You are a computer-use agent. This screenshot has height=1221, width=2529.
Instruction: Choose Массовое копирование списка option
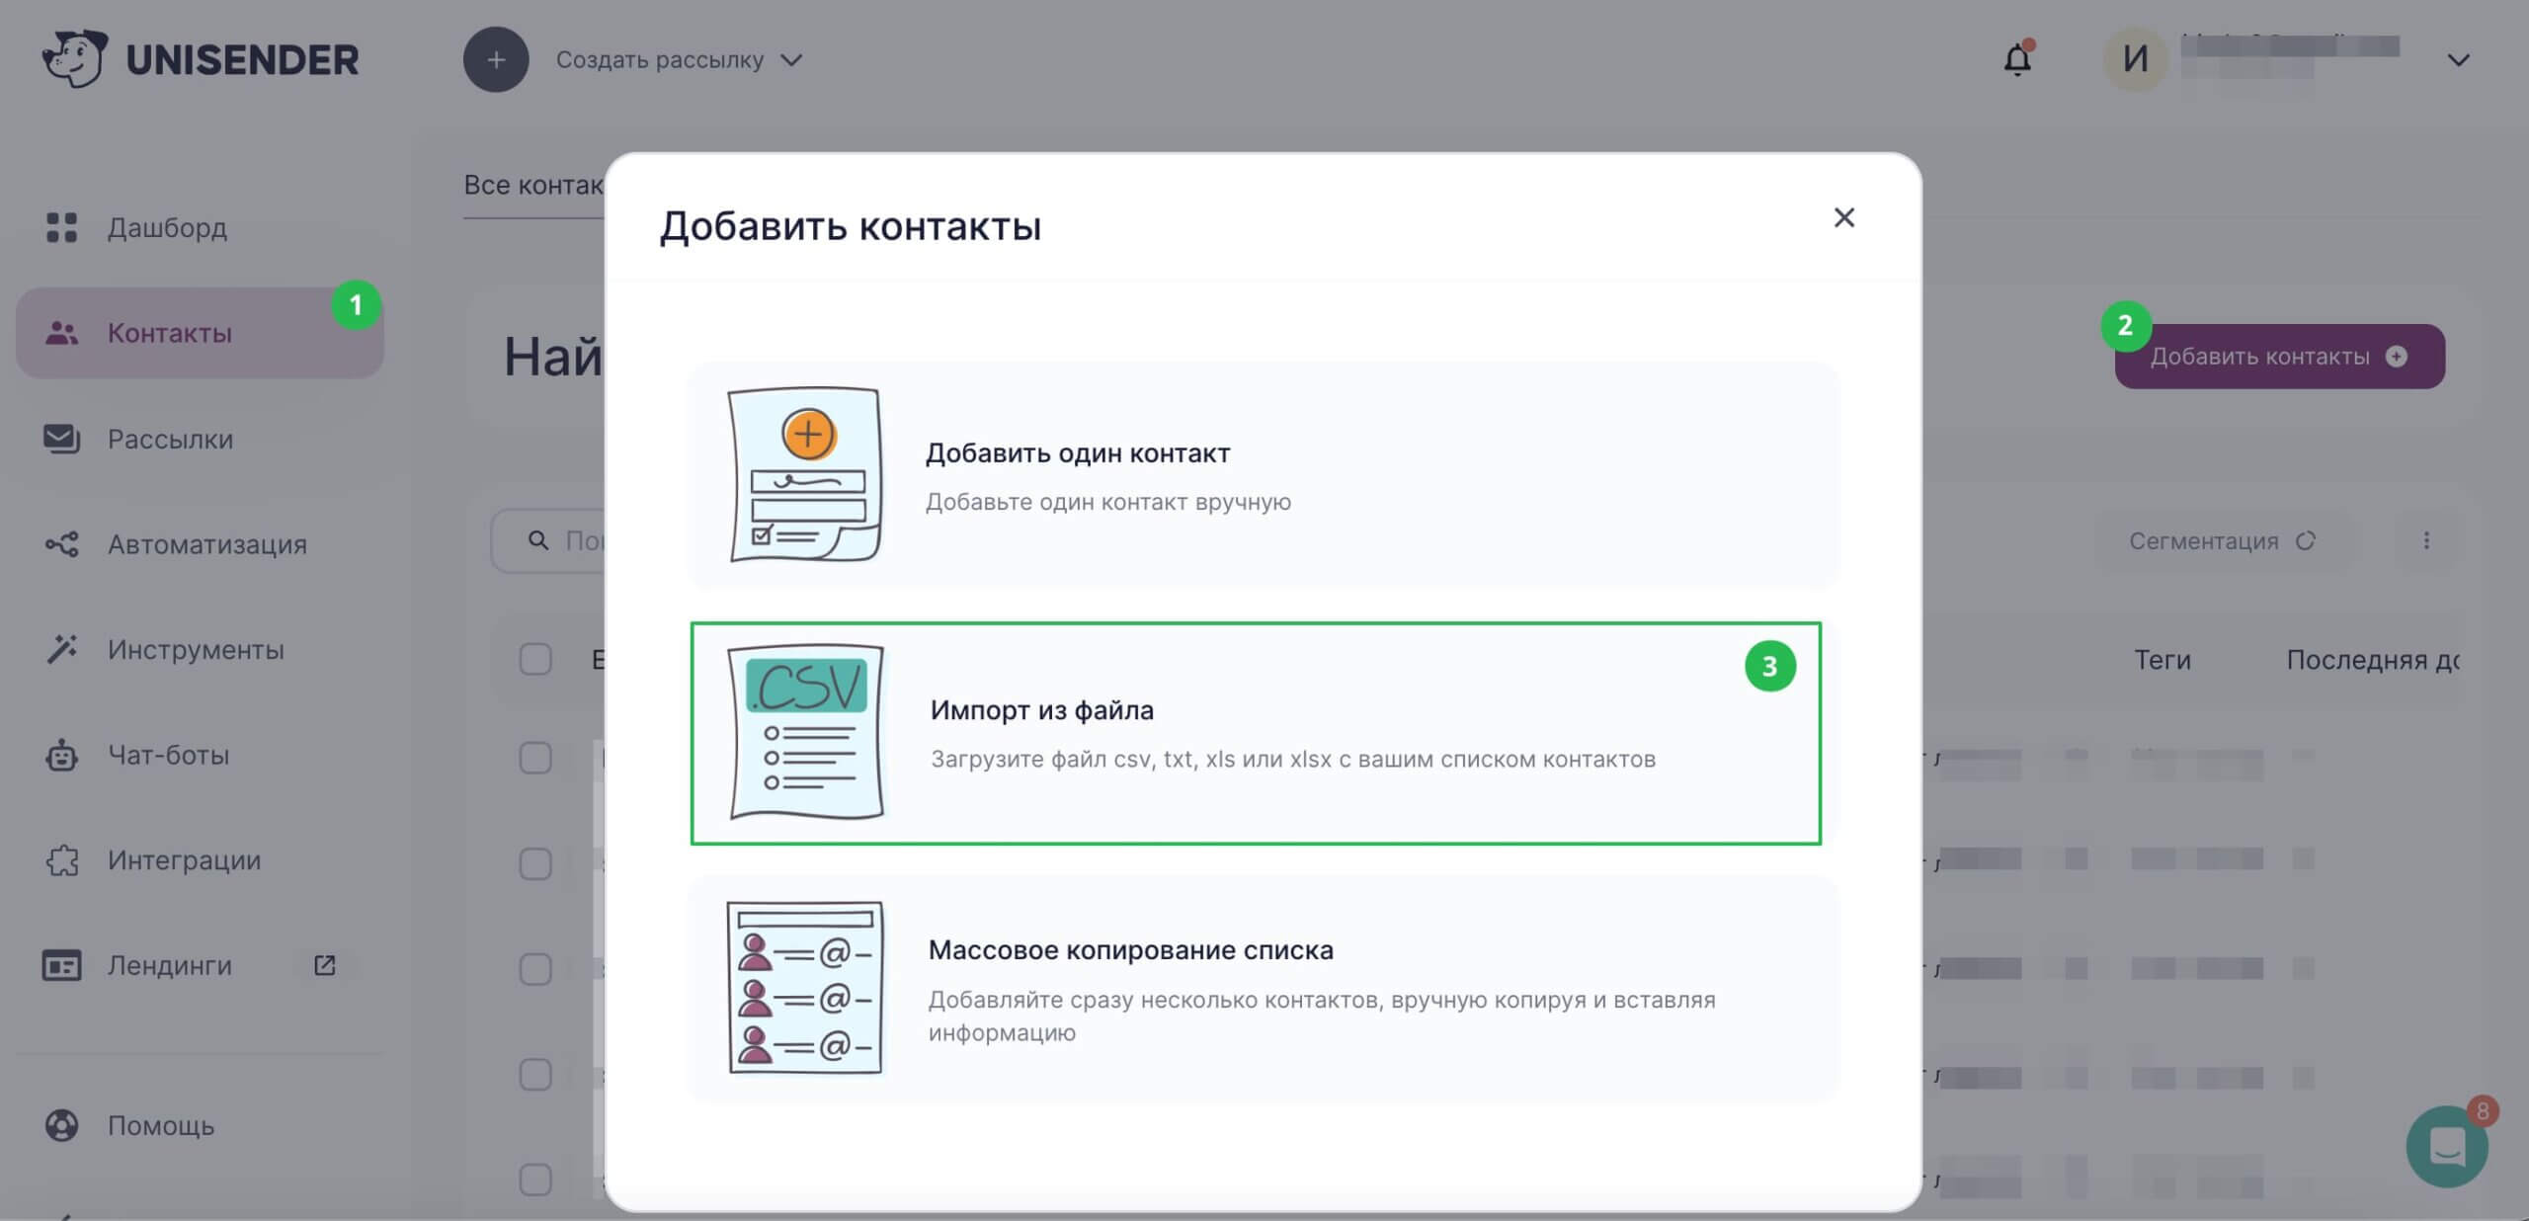click(x=1264, y=989)
